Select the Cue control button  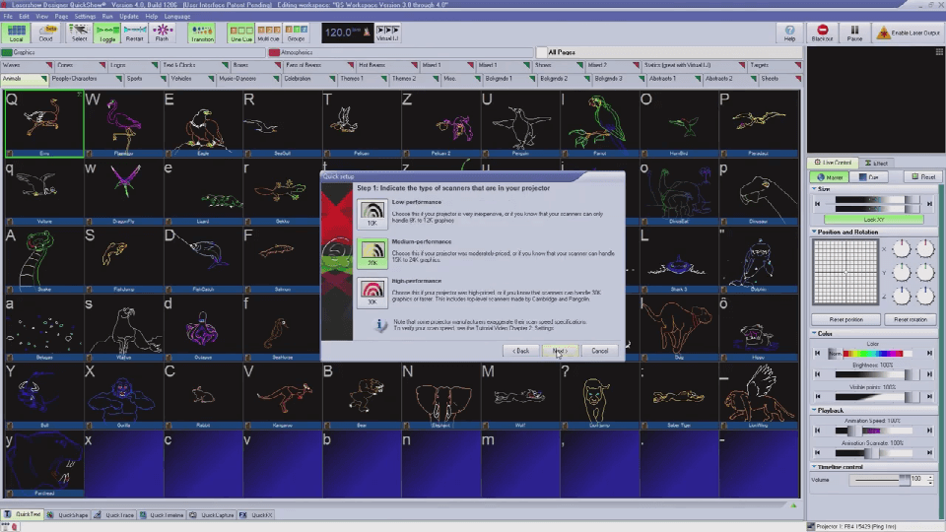click(x=869, y=177)
